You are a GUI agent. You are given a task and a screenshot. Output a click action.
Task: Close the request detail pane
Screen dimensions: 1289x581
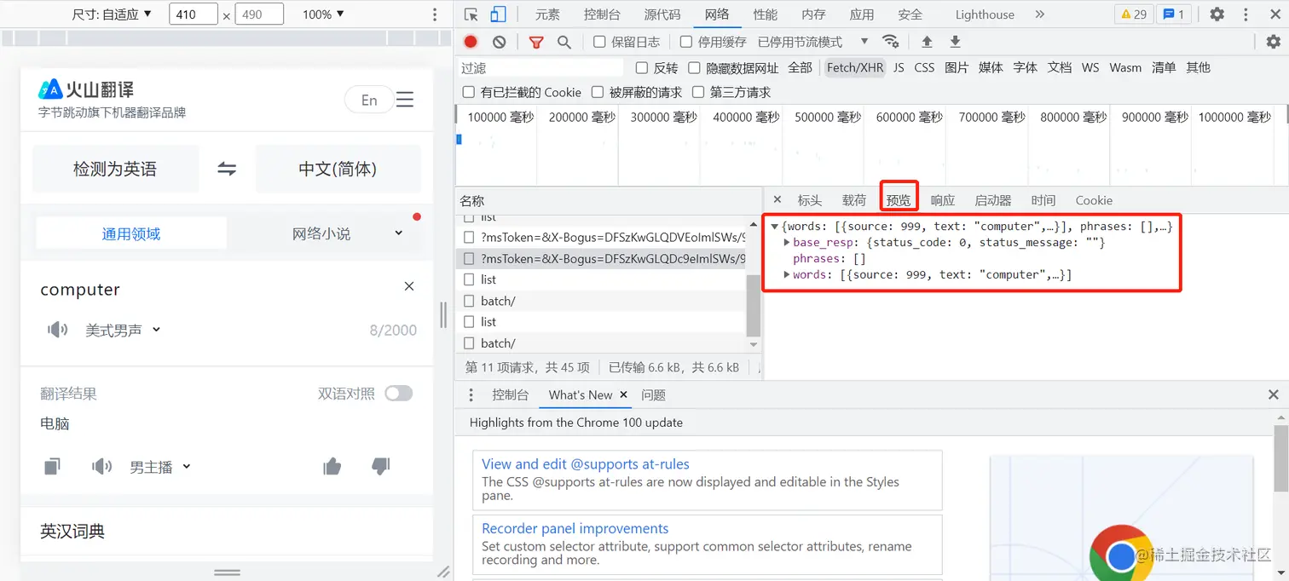(777, 199)
